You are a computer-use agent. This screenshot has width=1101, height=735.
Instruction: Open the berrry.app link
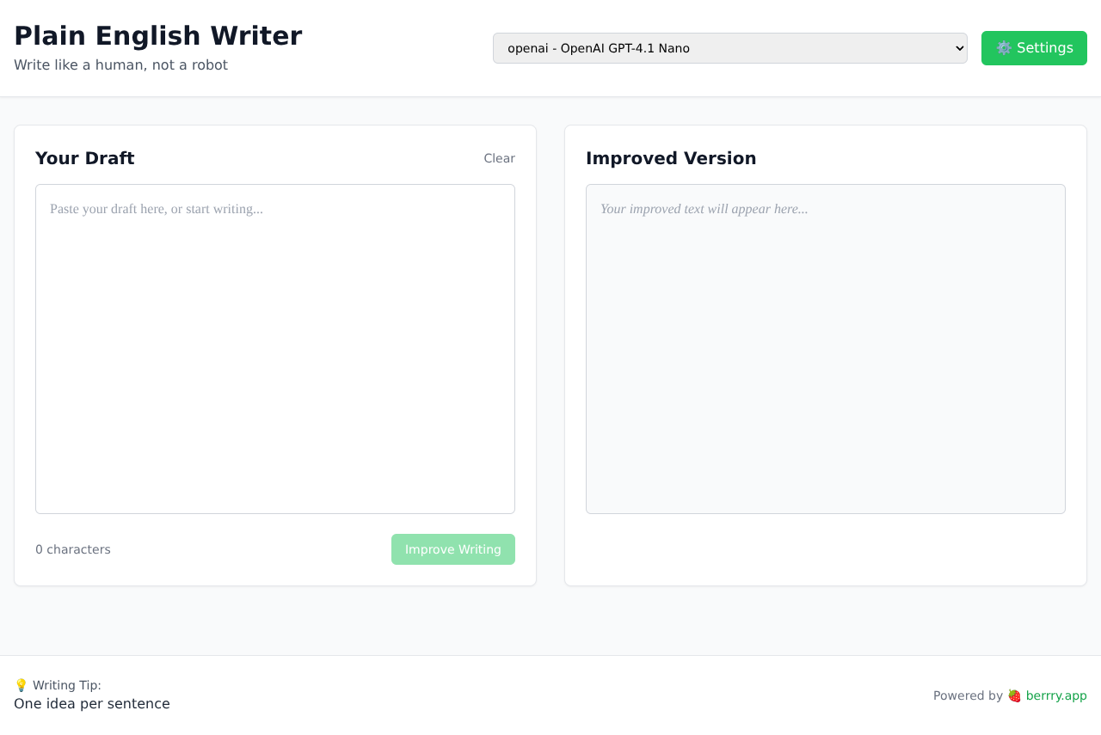1056,695
